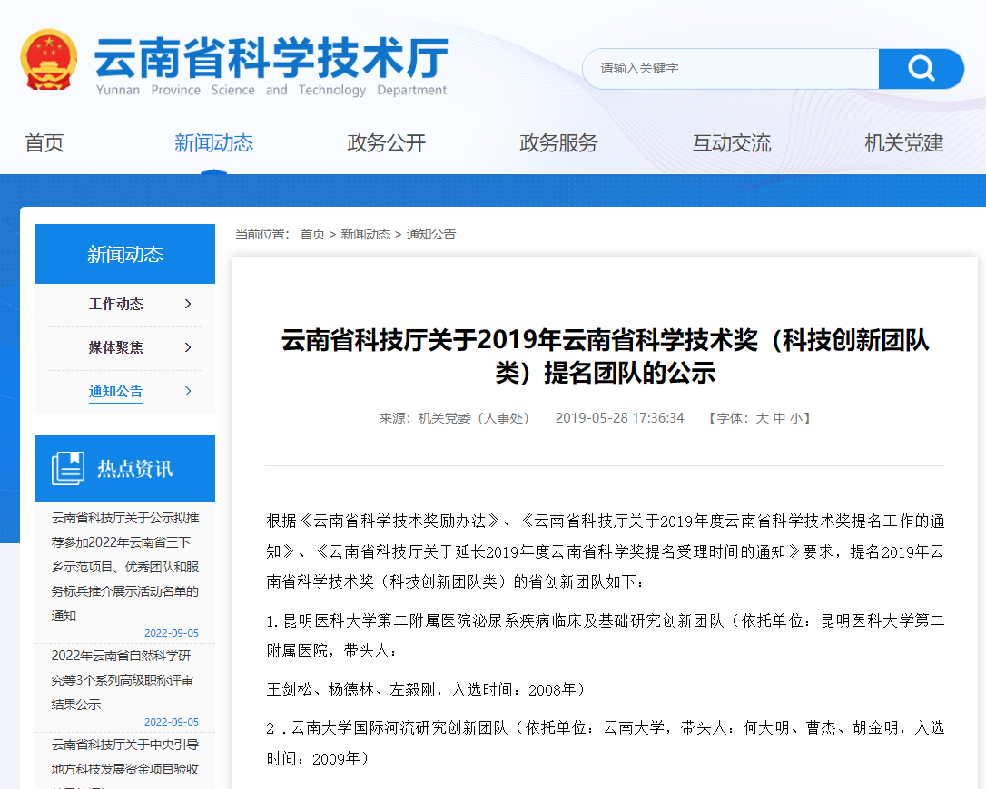Click the line 王剑松、杨德林、左毅刚

pyautogui.click(x=427, y=690)
